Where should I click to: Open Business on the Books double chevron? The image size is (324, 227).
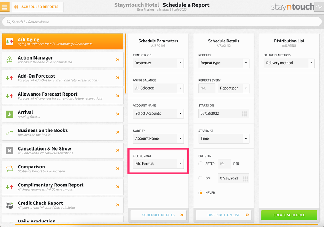coord(118,132)
